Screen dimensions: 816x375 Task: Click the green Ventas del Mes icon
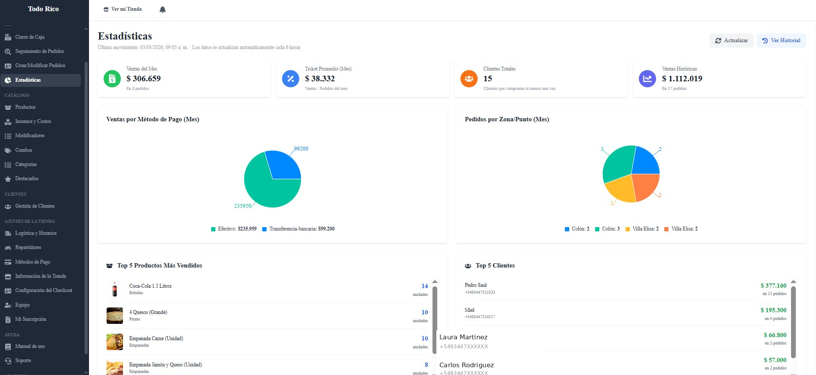pyautogui.click(x=112, y=79)
